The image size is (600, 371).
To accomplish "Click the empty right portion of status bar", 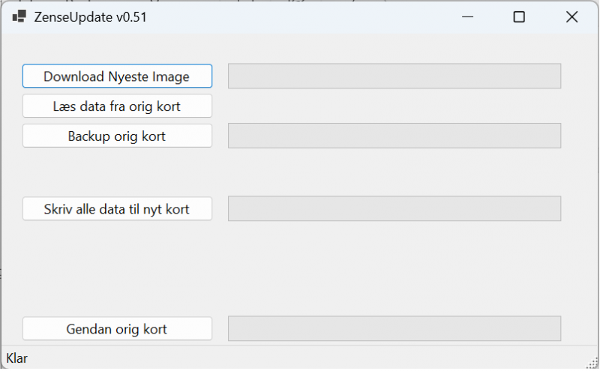I will click(x=375, y=358).
